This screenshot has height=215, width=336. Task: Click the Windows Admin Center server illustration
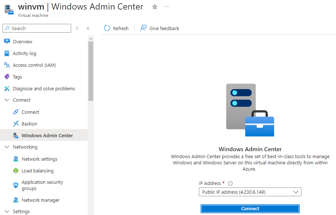[x=250, y=110]
